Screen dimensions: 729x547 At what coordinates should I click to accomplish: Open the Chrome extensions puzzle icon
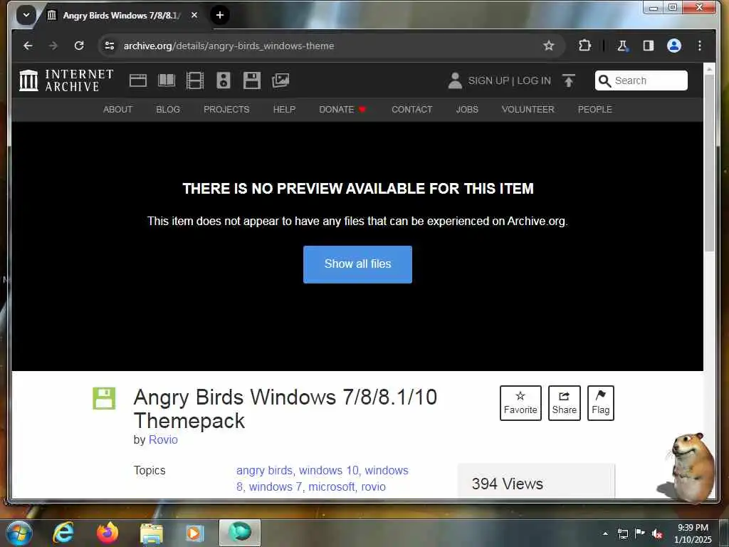[584, 46]
